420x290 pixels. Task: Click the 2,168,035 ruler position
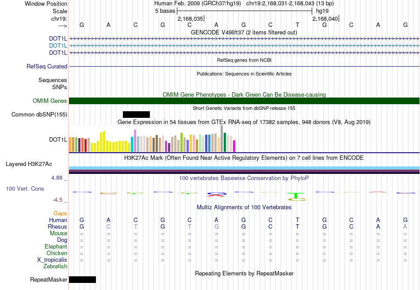coord(191,19)
